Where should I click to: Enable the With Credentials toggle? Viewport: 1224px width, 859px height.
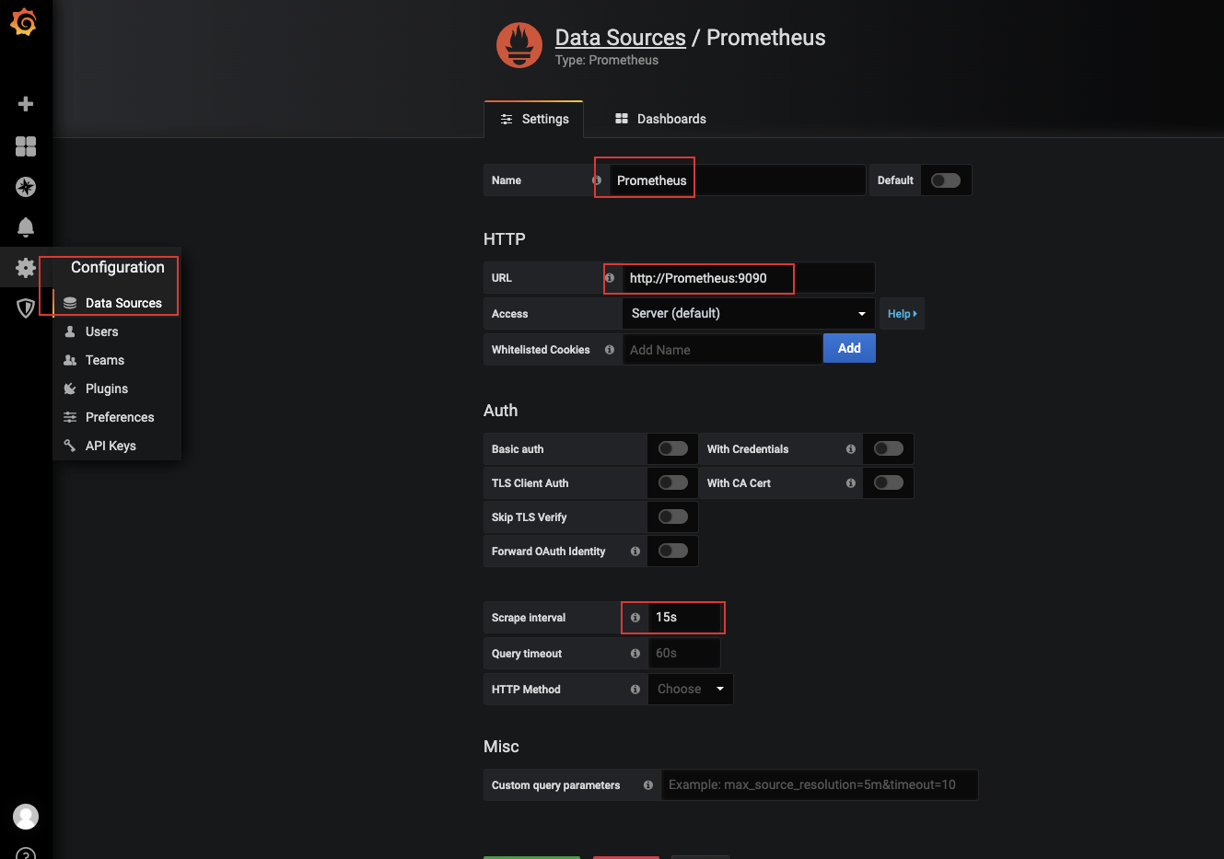point(889,448)
